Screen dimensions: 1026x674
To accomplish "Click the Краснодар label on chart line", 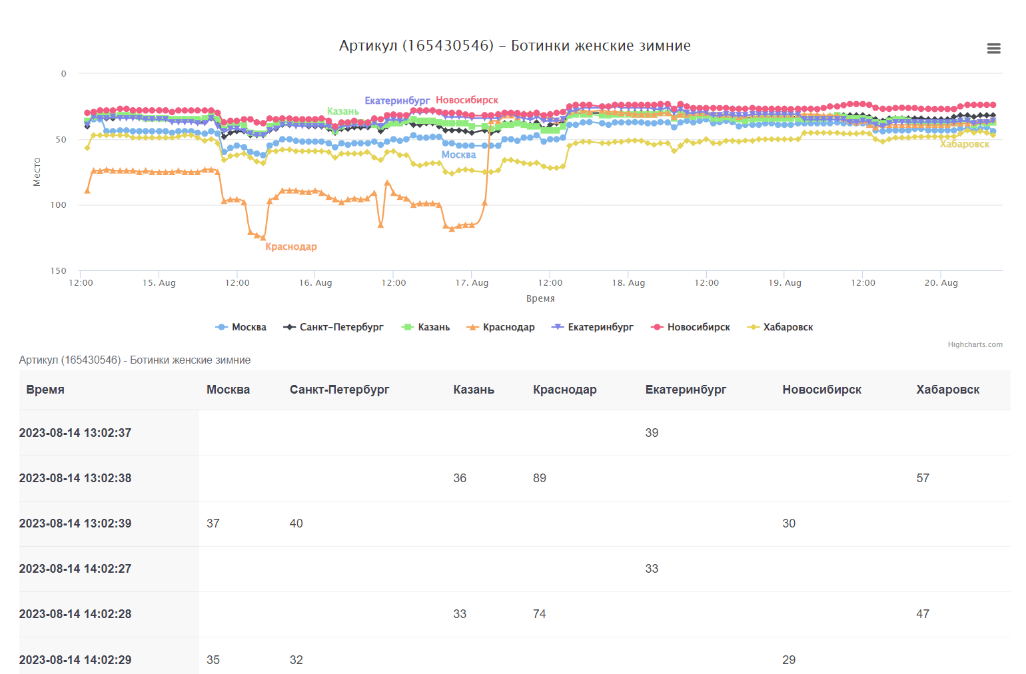I will click(x=291, y=246).
